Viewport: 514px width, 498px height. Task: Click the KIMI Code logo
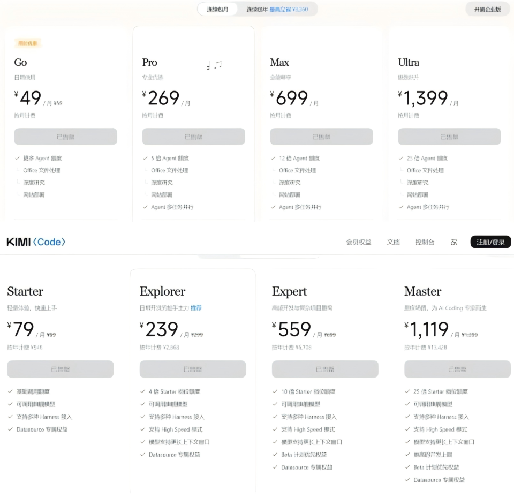tap(36, 242)
